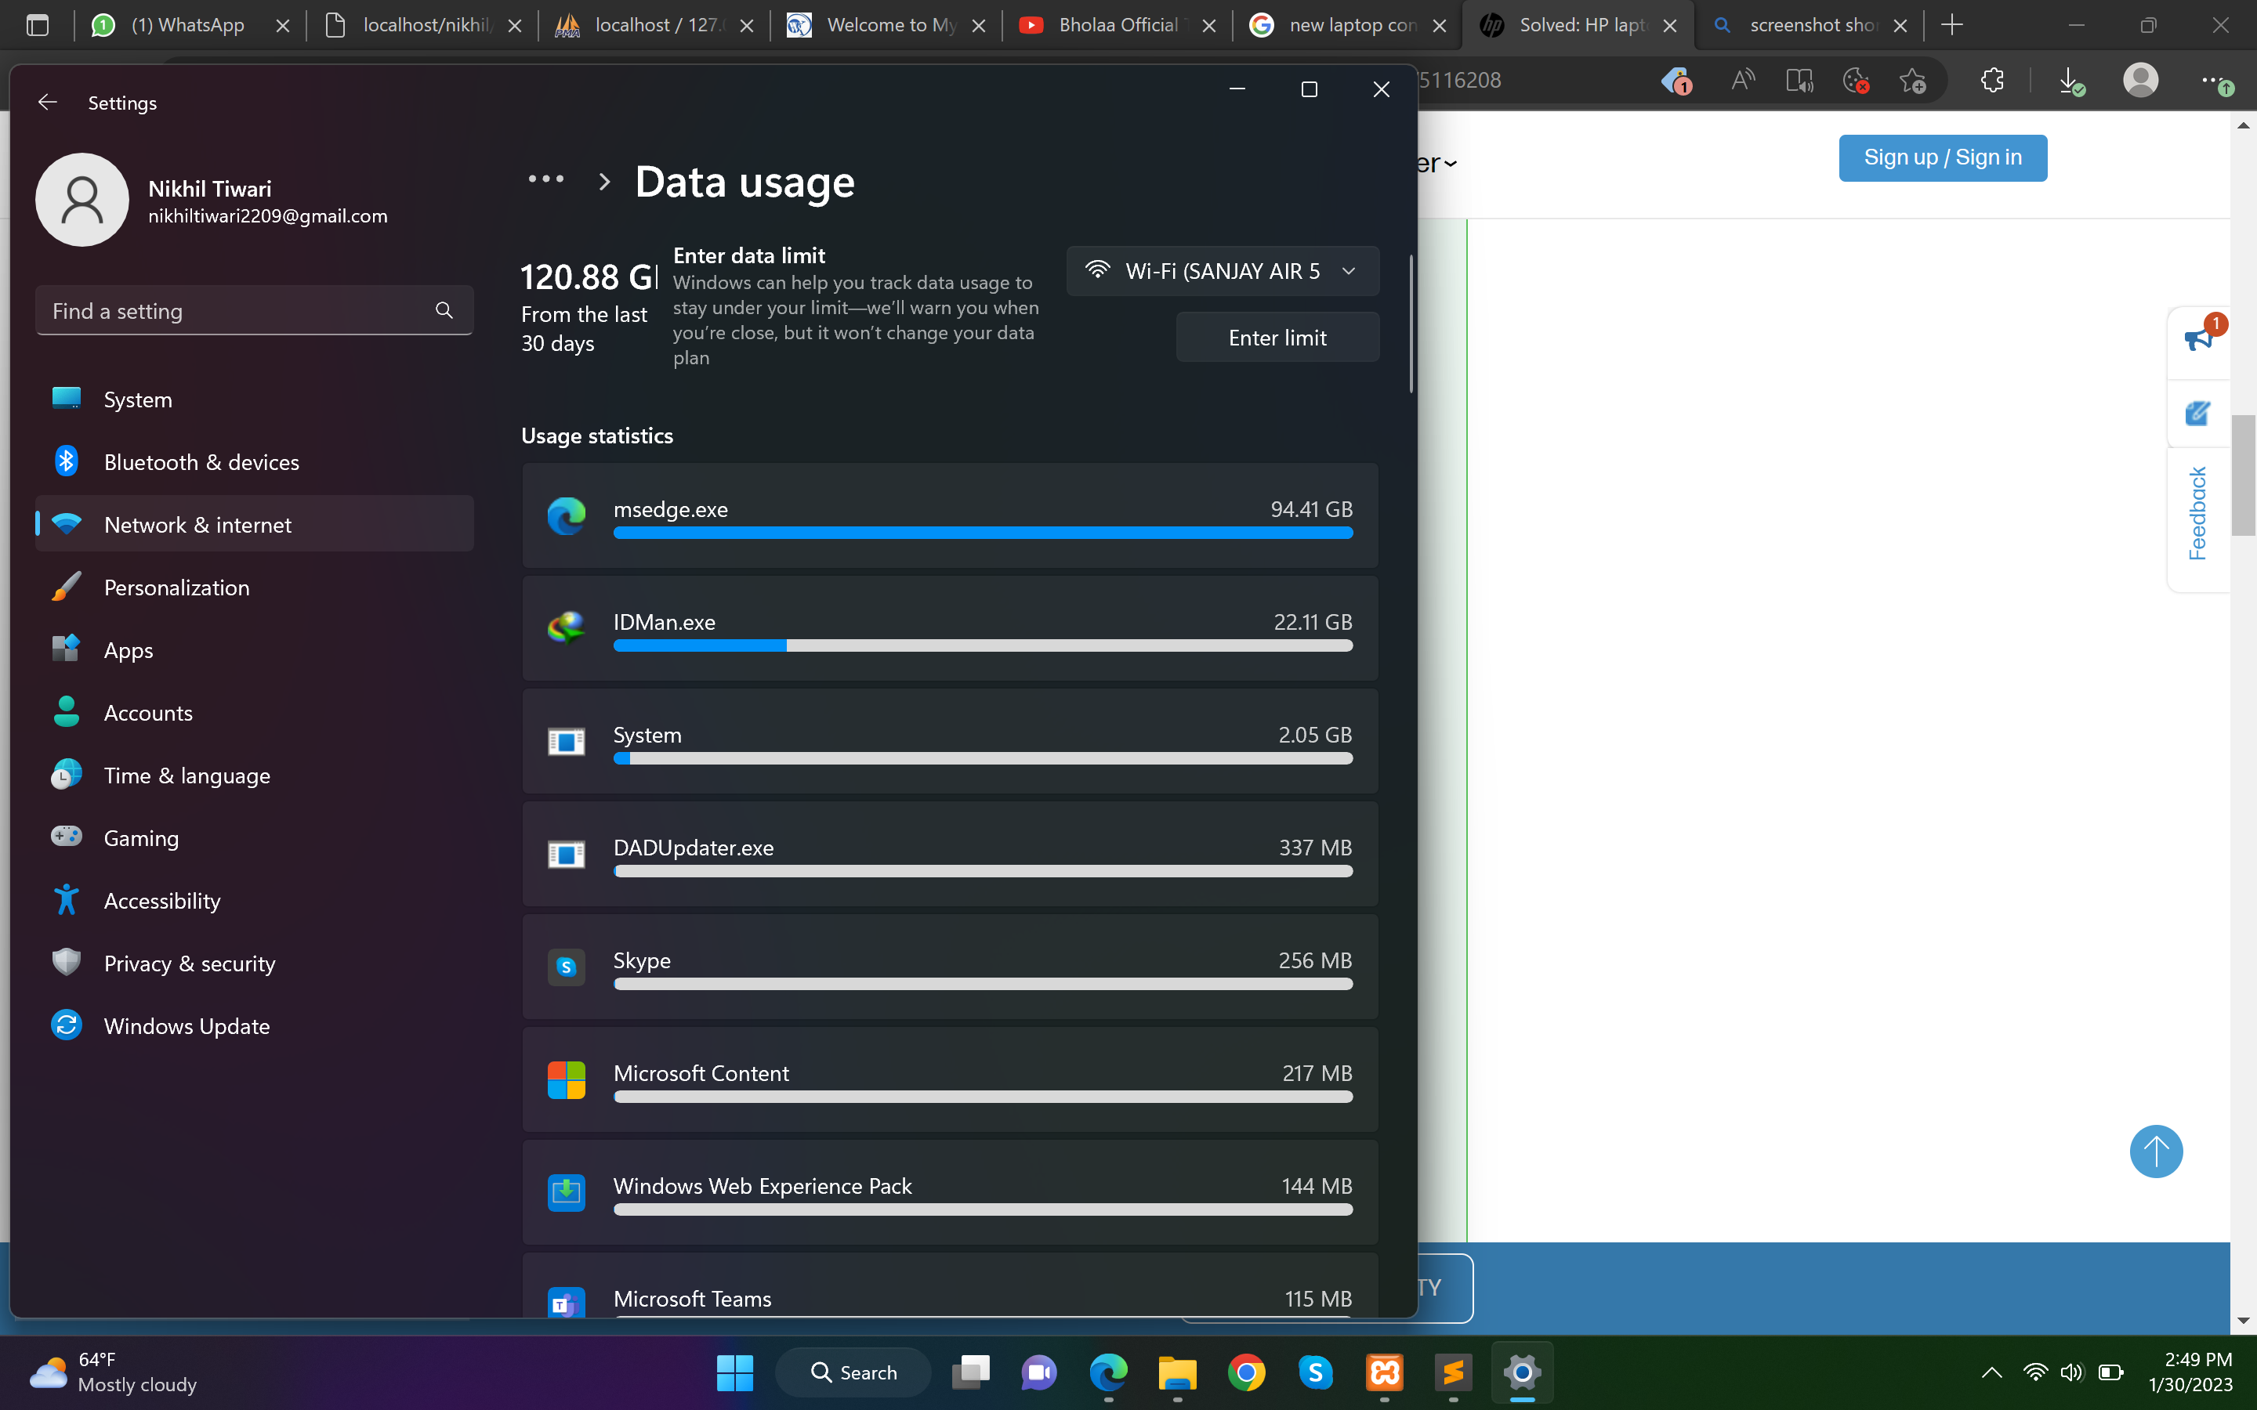This screenshot has height=1410, width=2257.
Task: Click the Enter limit button
Action: 1277,338
